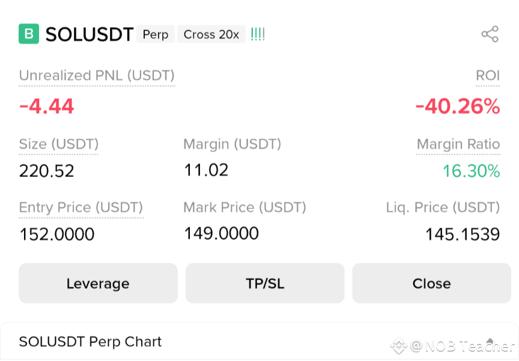Tap the 145.1539 liquidation price value

pyautogui.click(x=463, y=234)
